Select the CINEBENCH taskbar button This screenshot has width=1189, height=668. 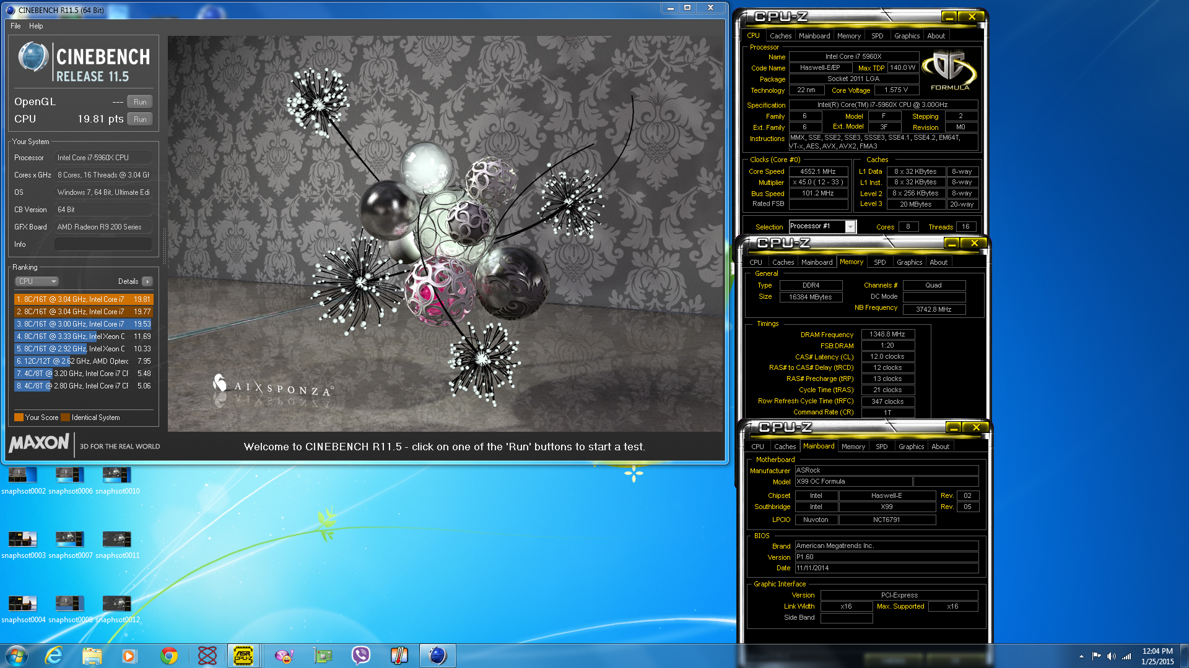tap(437, 656)
